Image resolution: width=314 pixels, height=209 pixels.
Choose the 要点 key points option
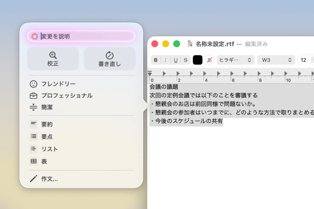(x=81, y=137)
